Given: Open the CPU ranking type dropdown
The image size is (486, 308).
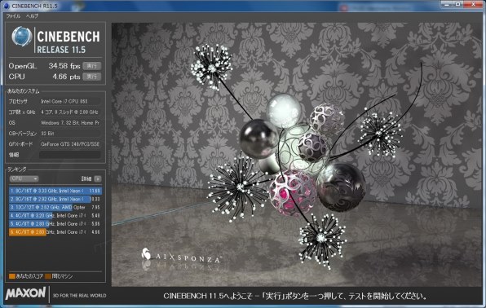Looking at the screenshot, I should tap(24, 178).
